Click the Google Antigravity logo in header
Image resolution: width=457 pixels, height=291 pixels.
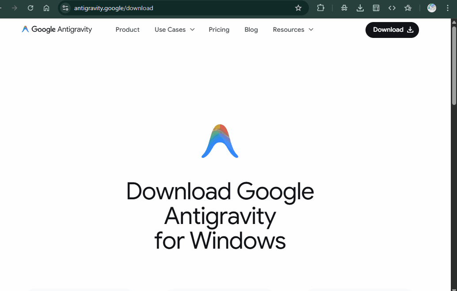[57, 30]
